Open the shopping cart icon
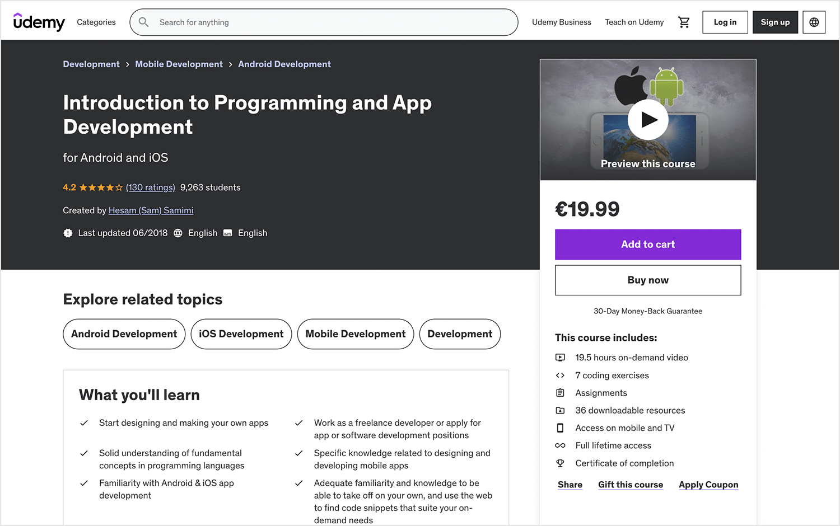The height and width of the screenshot is (526, 840). pyautogui.click(x=684, y=22)
